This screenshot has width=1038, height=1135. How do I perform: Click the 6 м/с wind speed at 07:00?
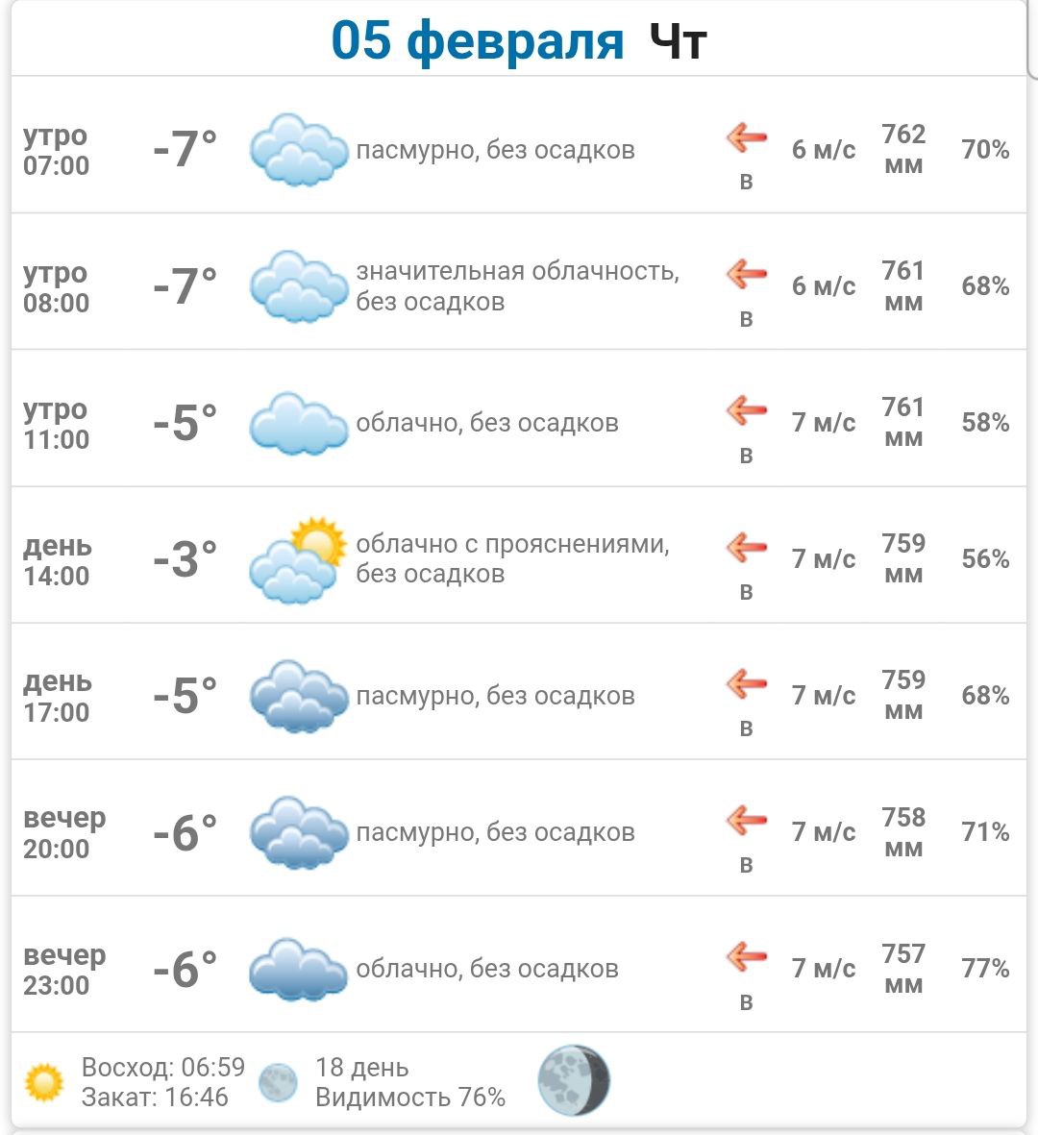point(823,149)
